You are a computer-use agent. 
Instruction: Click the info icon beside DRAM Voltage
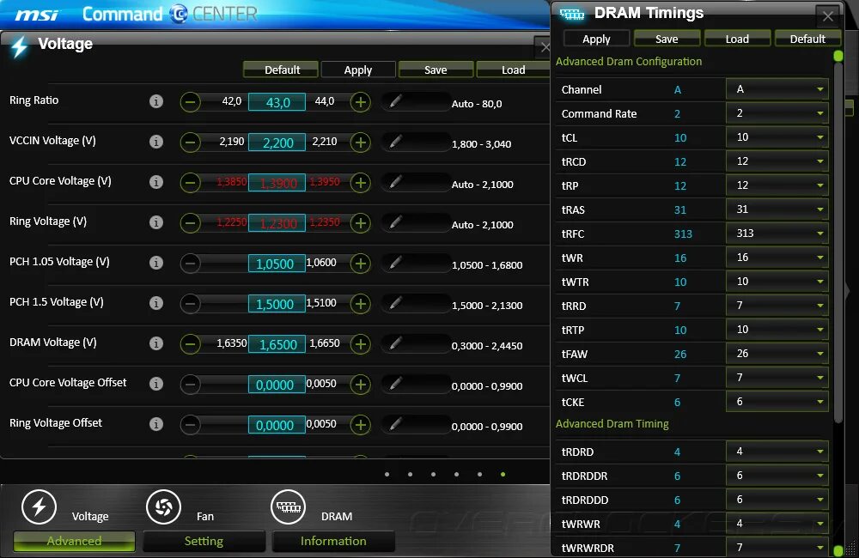[155, 343]
